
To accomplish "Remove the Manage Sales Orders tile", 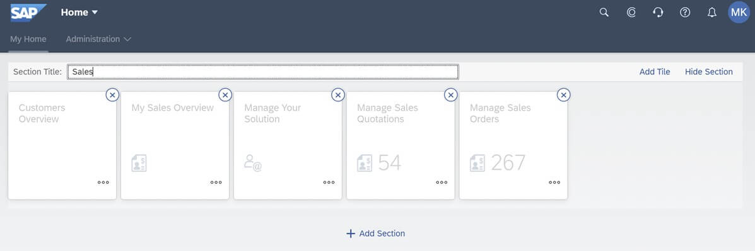I will [x=564, y=95].
